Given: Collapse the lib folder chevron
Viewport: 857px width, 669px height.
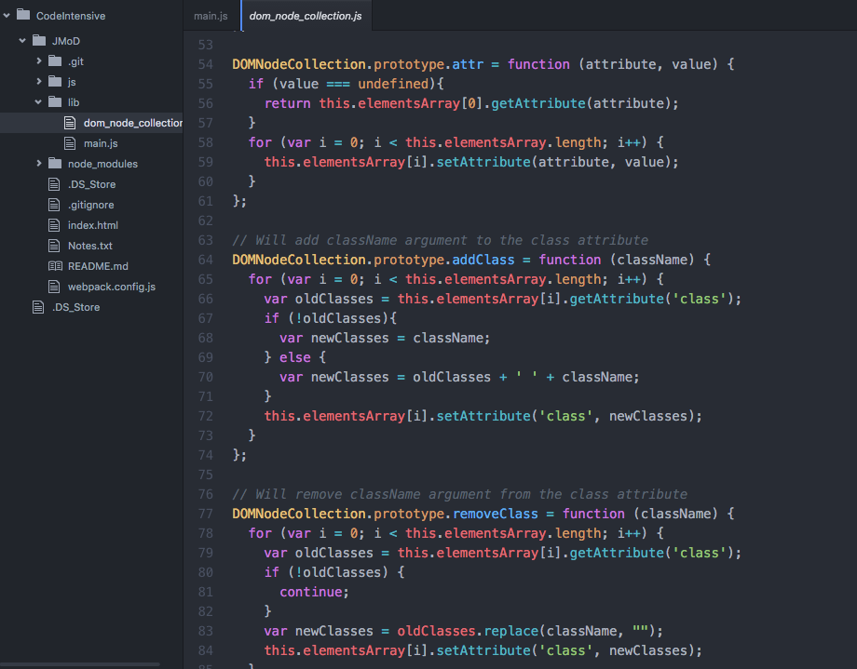Looking at the screenshot, I should 38,101.
